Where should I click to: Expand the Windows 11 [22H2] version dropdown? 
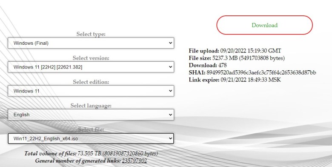click(91, 67)
